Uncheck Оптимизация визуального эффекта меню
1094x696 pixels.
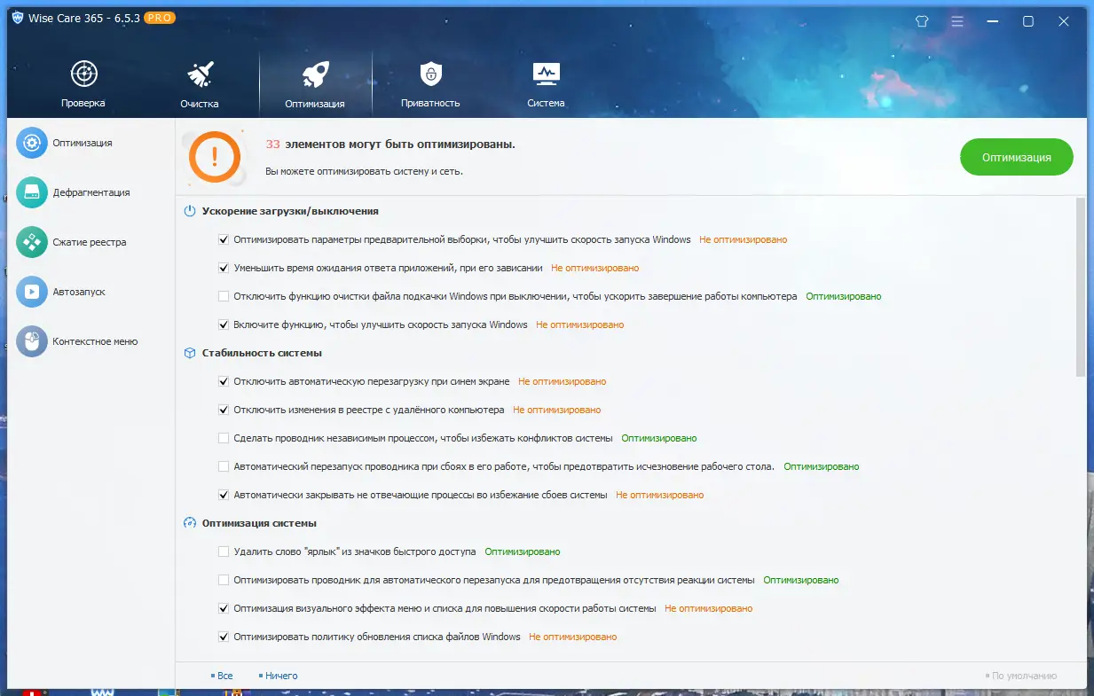[224, 608]
